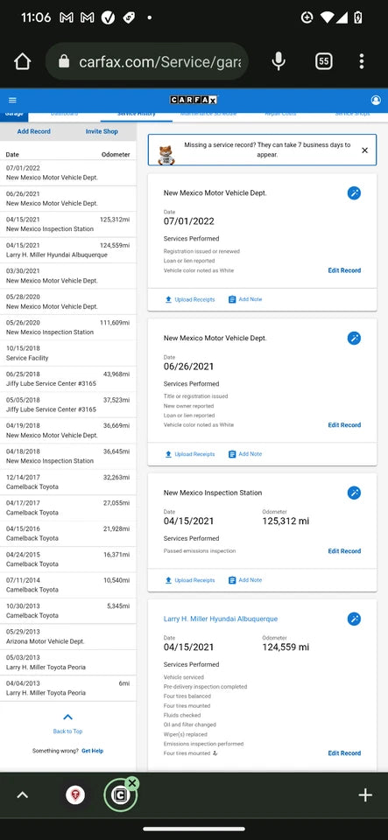Screen dimensions: 388x840
Task: Click Upload Receipts on the 04/15/2021 inspection record
Action: coord(190,580)
